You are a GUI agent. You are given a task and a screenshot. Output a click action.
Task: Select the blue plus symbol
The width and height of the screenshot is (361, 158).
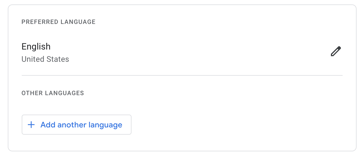(31, 125)
